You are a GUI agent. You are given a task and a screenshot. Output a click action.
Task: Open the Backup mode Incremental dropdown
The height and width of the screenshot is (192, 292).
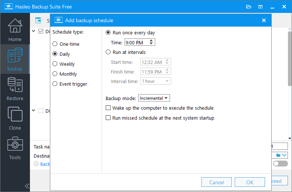click(x=154, y=98)
